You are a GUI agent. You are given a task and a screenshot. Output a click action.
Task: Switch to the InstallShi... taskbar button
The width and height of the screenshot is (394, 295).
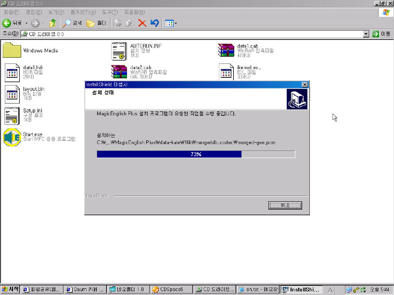[x=301, y=290]
